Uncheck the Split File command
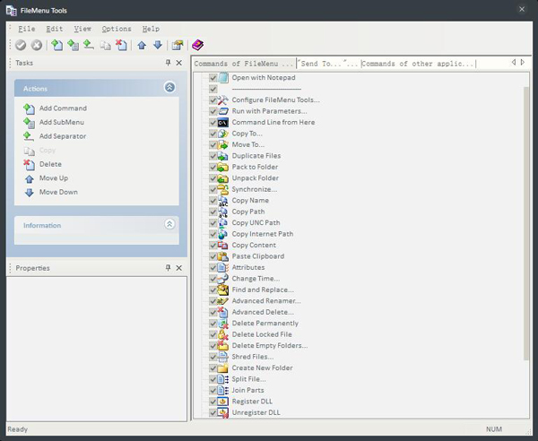The image size is (538, 441). pos(213,379)
